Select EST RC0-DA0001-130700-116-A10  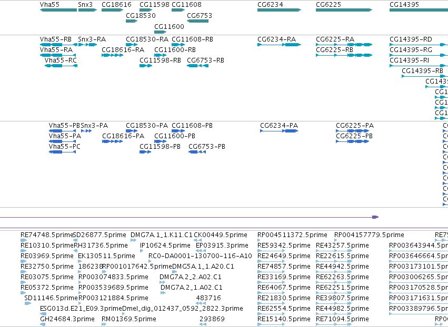click(200, 256)
